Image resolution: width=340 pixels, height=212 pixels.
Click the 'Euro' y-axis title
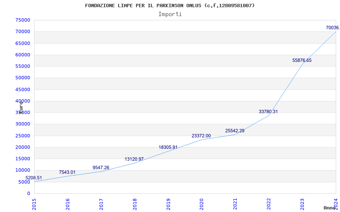[x=20, y=108]
